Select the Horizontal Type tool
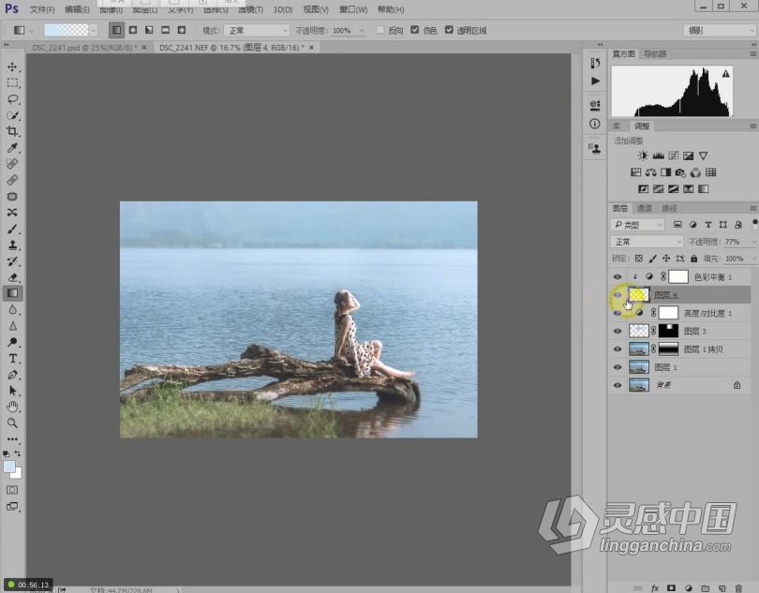Viewport: 759px width, 593px height. 12,359
